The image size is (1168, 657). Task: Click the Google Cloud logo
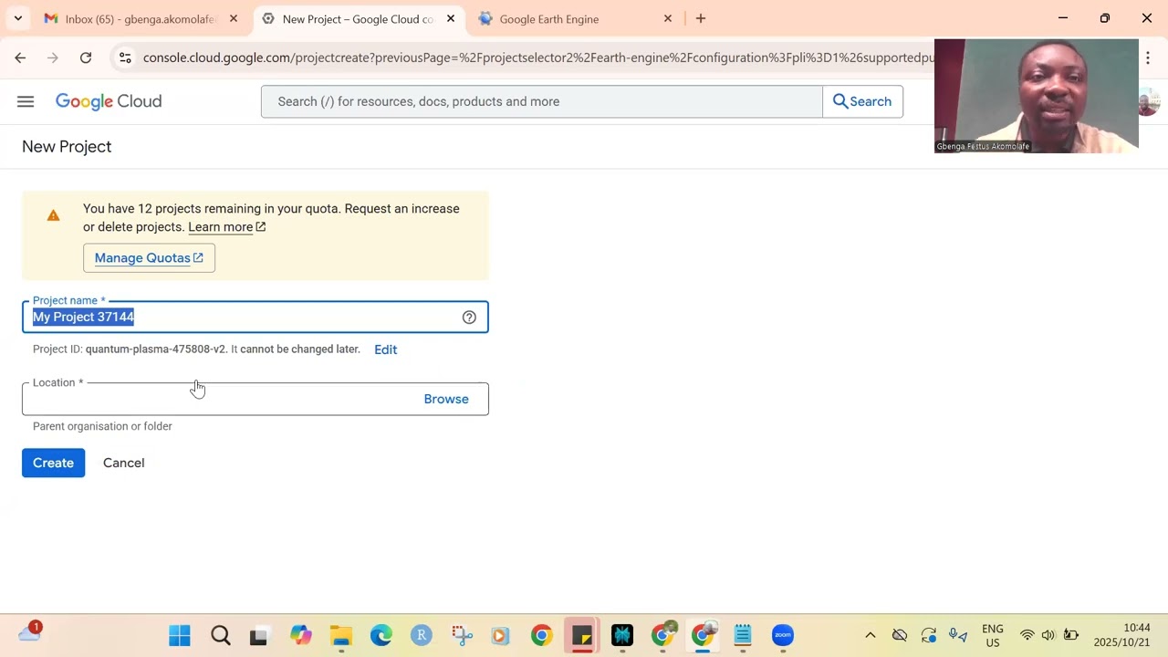(x=109, y=101)
